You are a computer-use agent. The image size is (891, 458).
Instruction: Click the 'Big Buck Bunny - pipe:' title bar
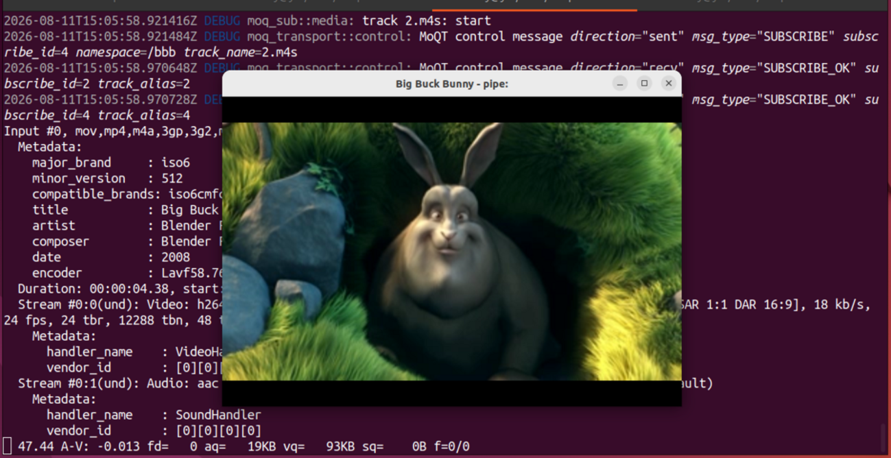(x=452, y=84)
